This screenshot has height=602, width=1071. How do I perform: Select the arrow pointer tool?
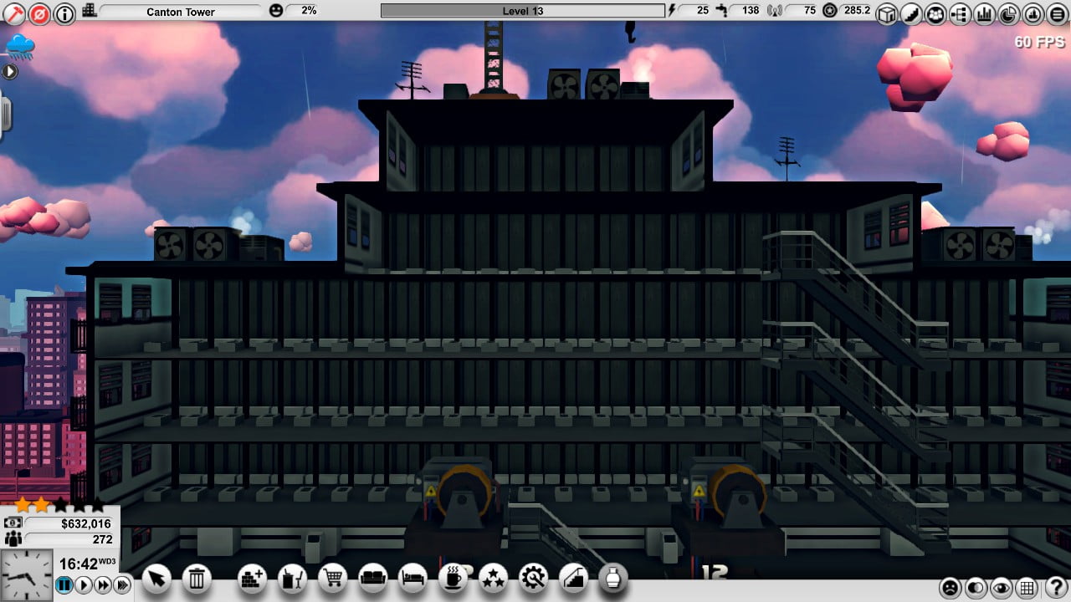pyautogui.click(x=157, y=578)
